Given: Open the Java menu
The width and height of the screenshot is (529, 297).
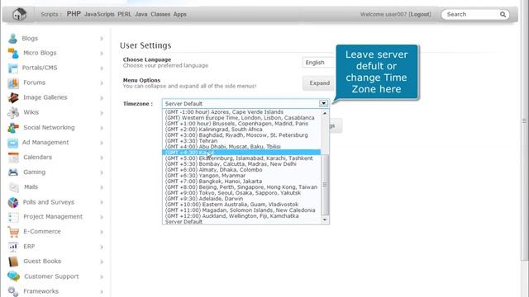Looking at the screenshot, I should coord(141,14).
